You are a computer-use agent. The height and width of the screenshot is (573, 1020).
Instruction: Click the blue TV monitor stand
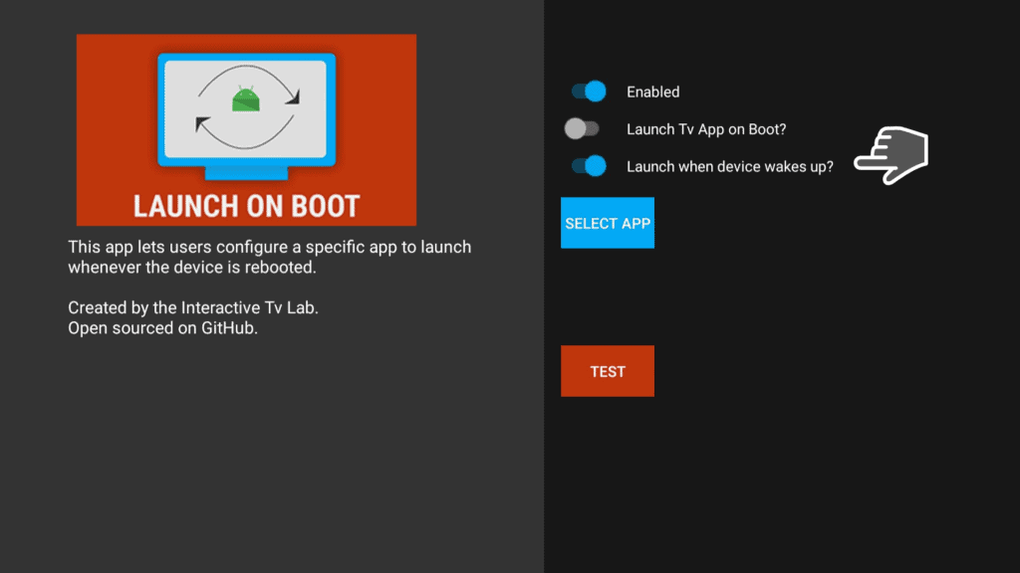[x=246, y=174]
